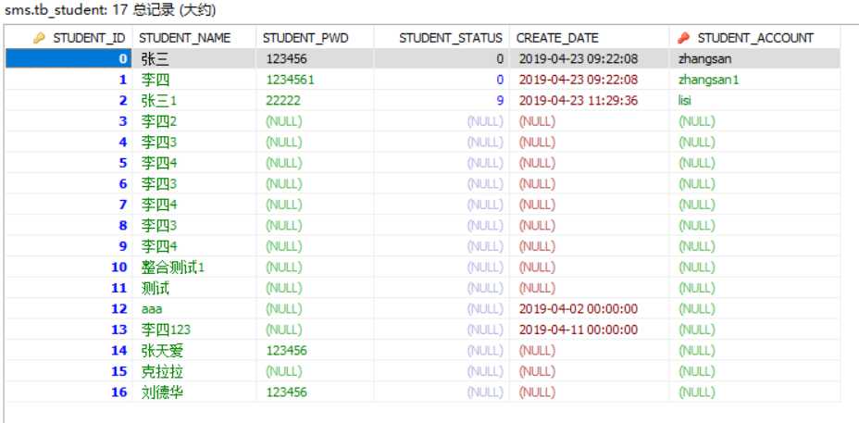Click the STUDENT_ID column header text
This screenshot has width=859, height=423.
point(89,38)
